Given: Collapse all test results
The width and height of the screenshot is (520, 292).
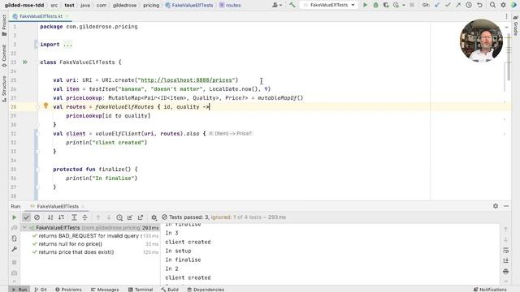Looking at the screenshot, I should point(84,217).
